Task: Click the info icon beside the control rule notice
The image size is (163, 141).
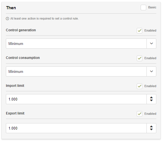Action: 7,19
